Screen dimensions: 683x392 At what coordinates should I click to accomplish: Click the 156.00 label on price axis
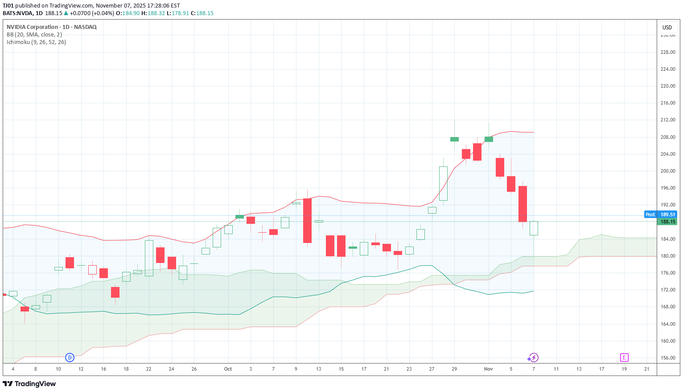(x=667, y=358)
